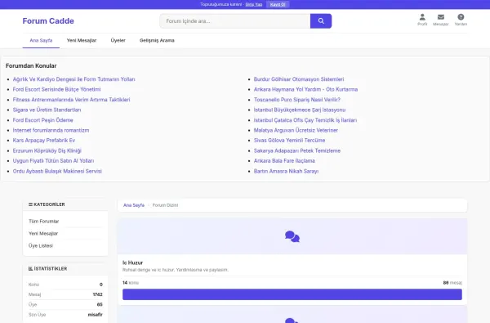Click the '1742' Mesaj statistic value
Screen dimensions: 490x323
(x=97, y=294)
